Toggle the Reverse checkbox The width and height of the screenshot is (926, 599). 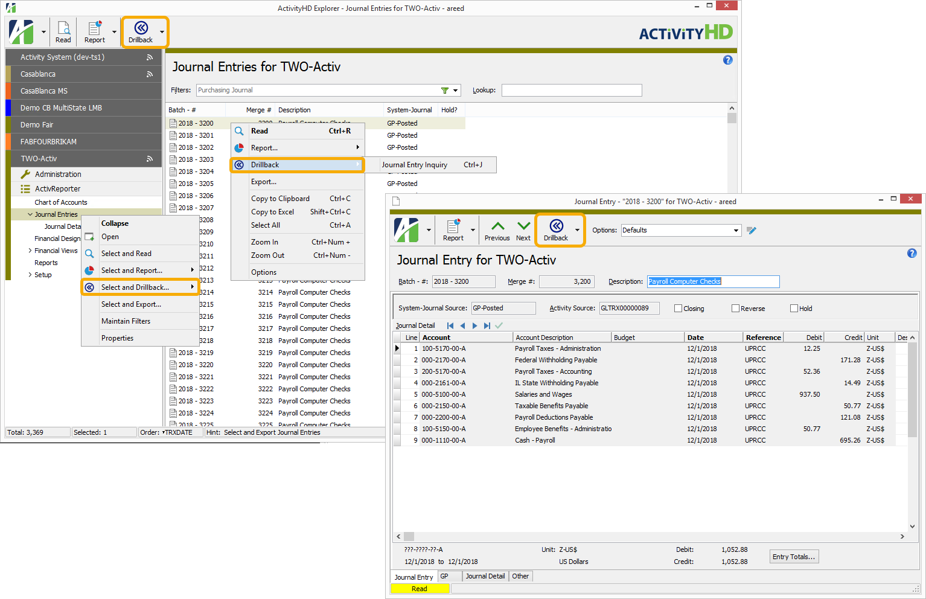tap(735, 309)
